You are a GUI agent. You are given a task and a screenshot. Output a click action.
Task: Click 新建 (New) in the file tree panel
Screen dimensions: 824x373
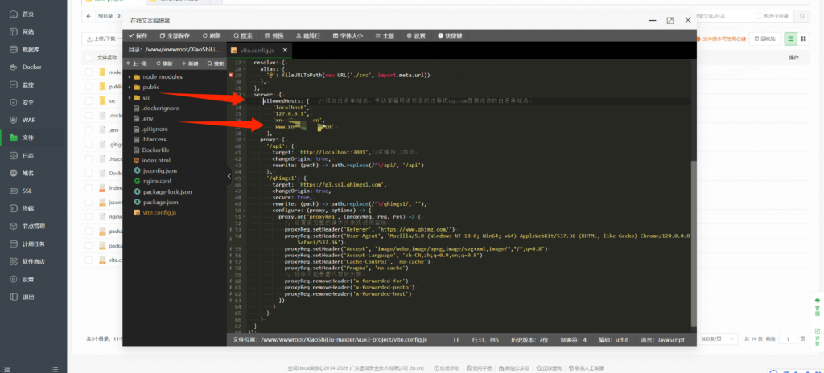(190, 63)
